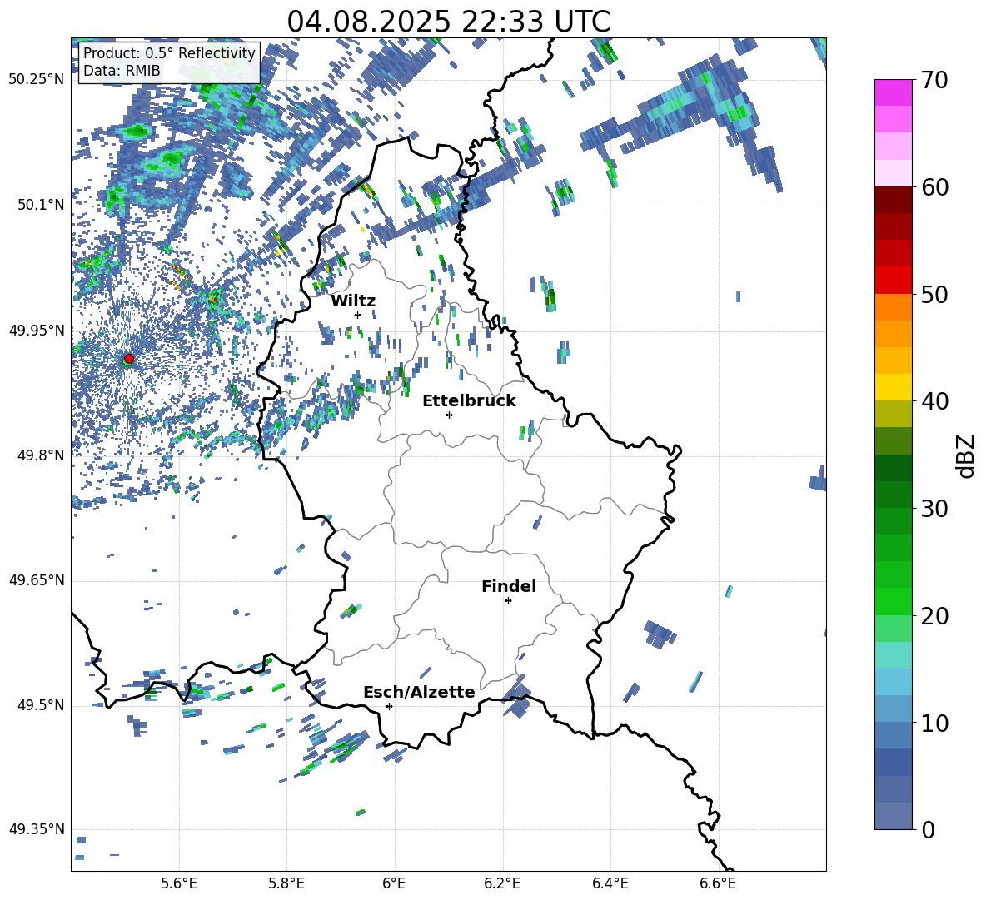This screenshot has width=986, height=900.
Task: Click the colorbar tick value 20
Action: tap(935, 616)
